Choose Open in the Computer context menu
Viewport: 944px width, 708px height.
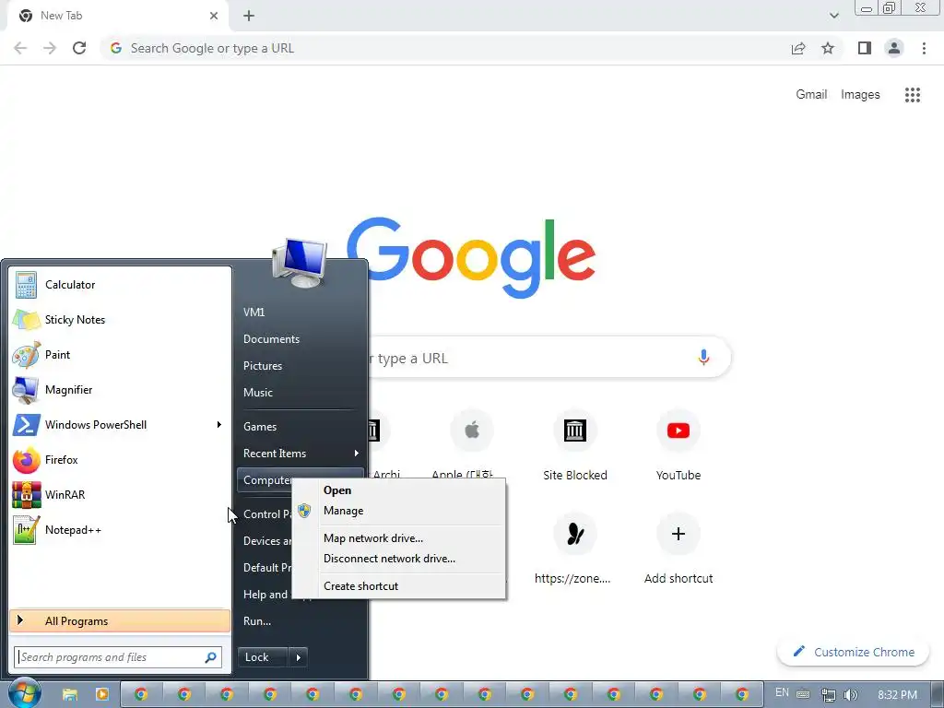[x=398, y=490]
